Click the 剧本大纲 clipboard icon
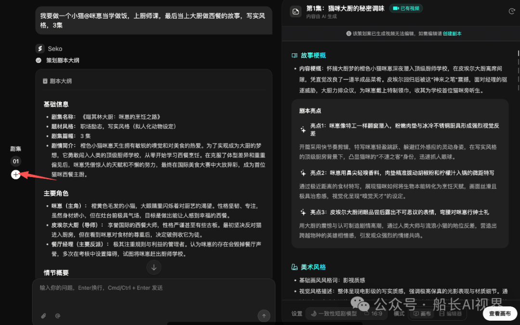The height and width of the screenshot is (325, 520). tap(45, 81)
